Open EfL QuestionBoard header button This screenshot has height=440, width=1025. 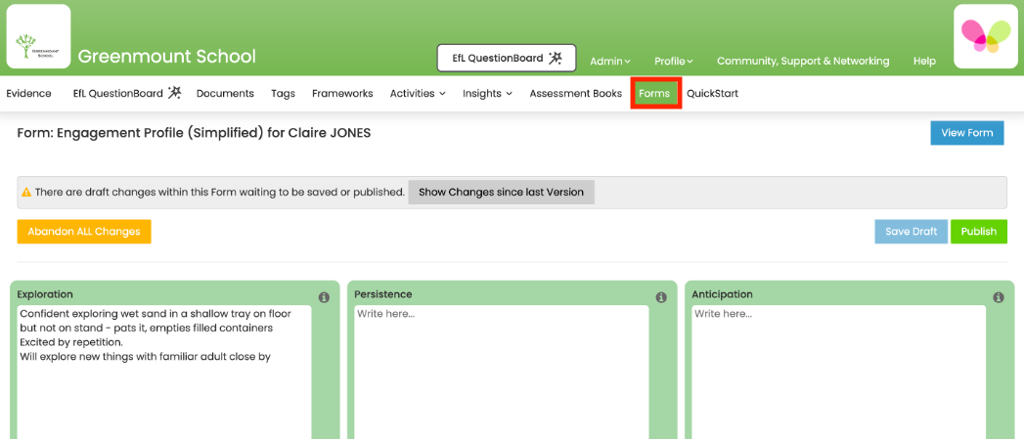coord(507,59)
